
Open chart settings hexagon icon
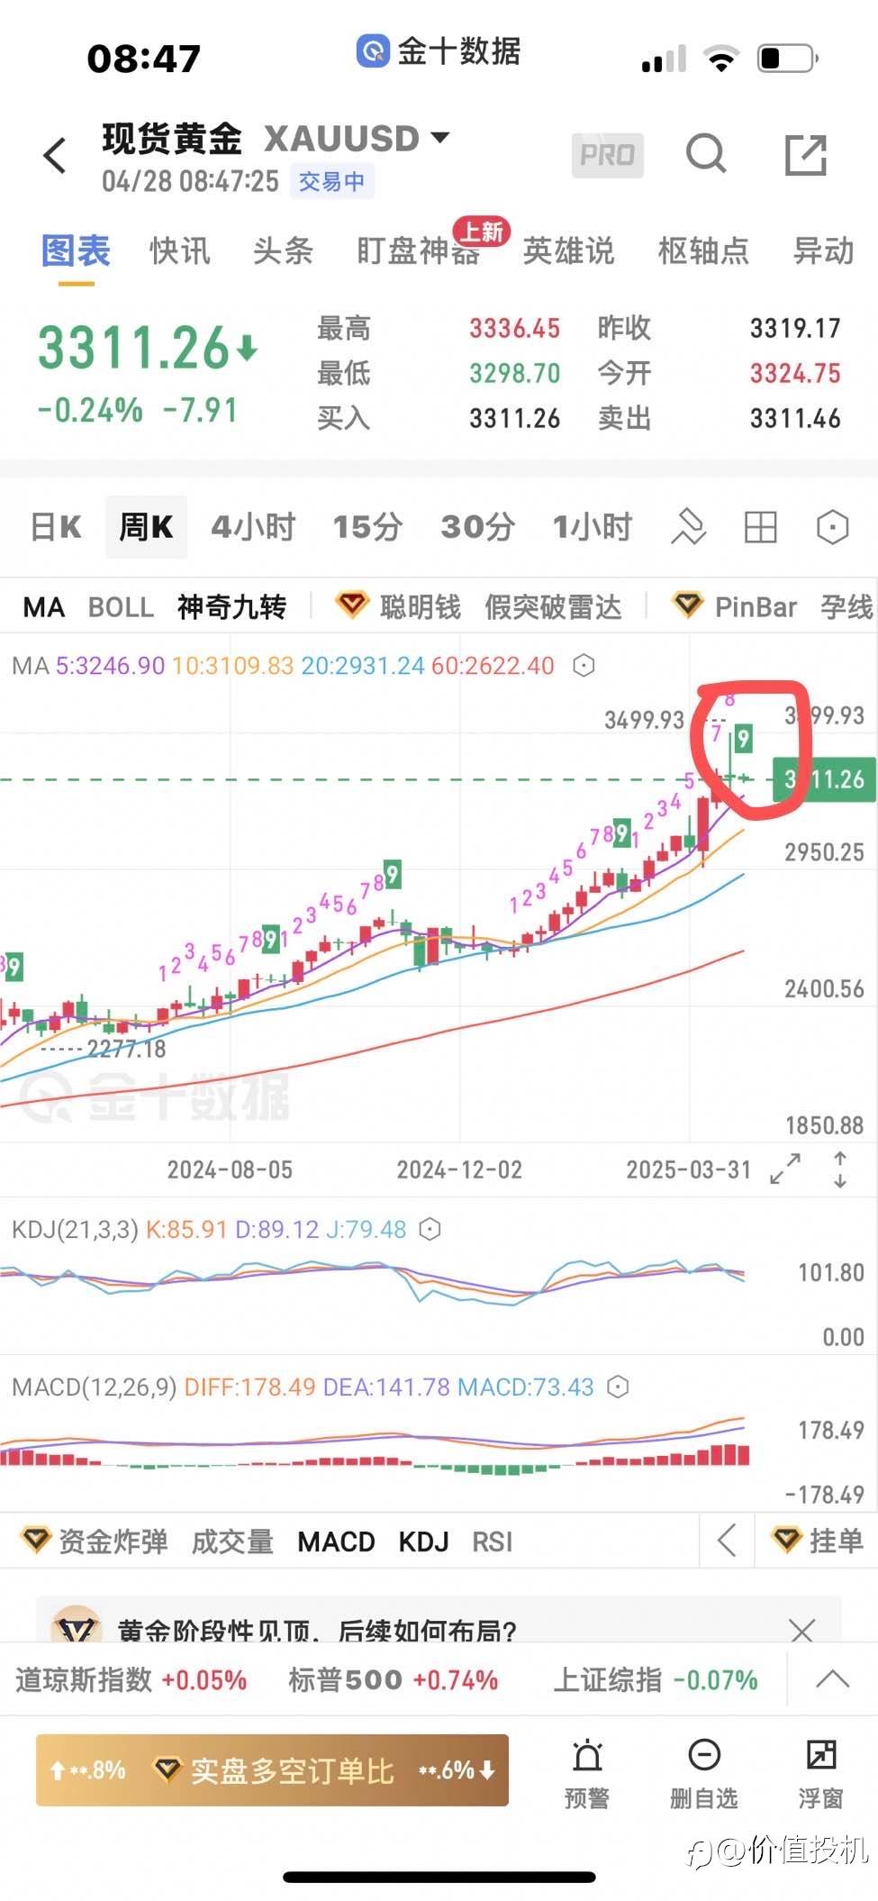(832, 527)
